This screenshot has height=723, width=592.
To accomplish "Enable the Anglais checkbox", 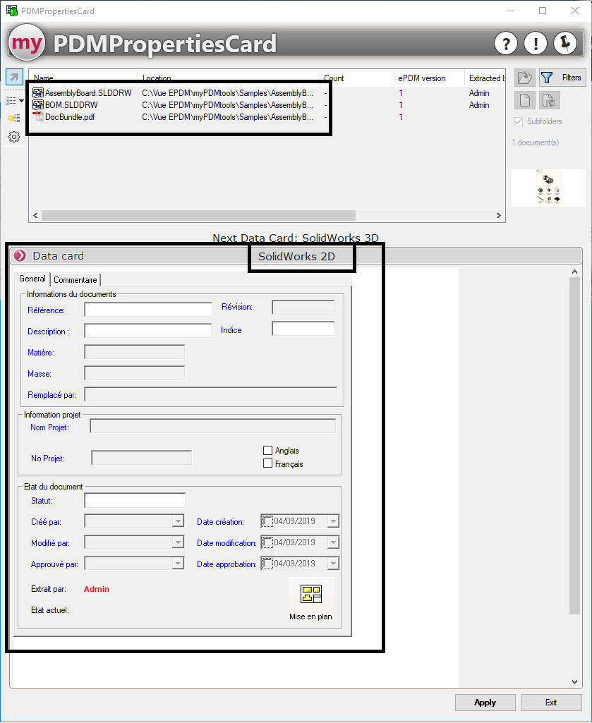I will (x=267, y=451).
